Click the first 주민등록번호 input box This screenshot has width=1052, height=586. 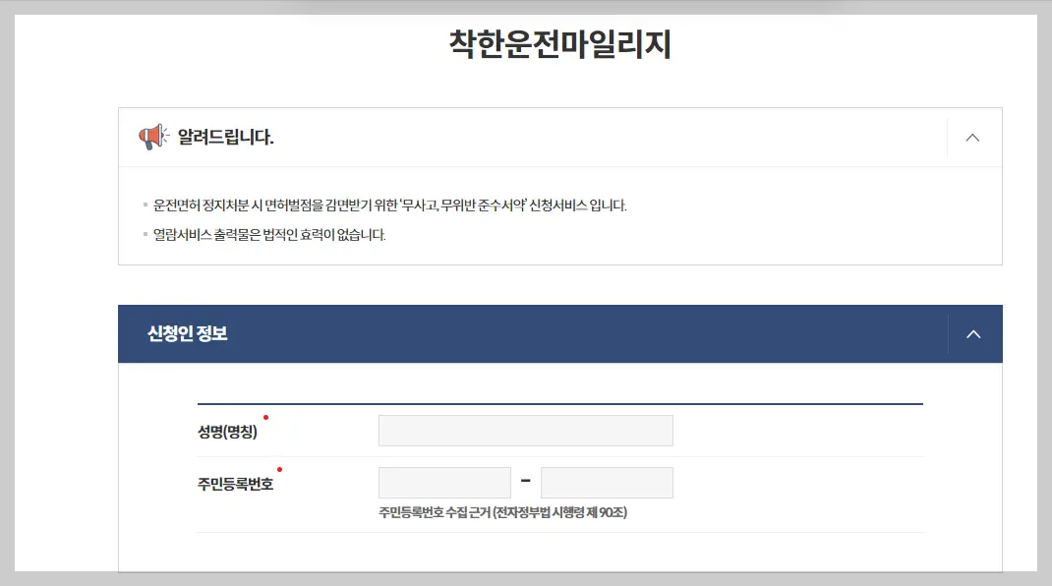[444, 482]
